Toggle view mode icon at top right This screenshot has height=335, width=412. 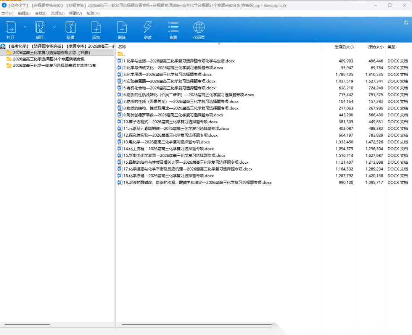click(x=406, y=23)
